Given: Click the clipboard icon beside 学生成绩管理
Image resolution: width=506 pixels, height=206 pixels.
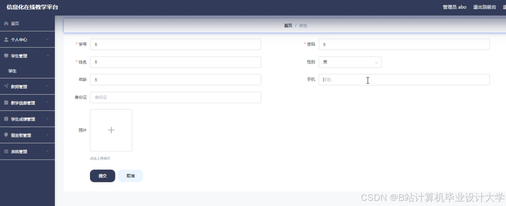Looking at the screenshot, I should click(6, 119).
